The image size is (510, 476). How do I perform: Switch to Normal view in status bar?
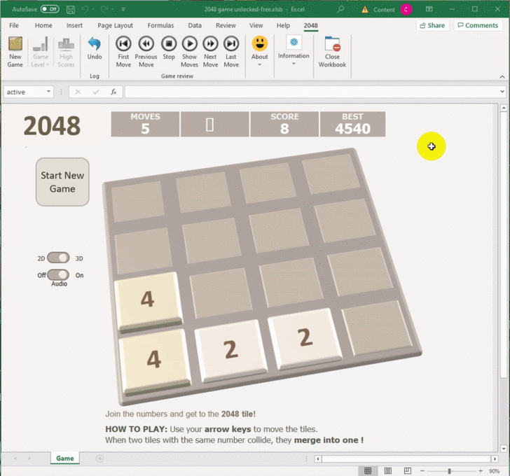(368, 471)
